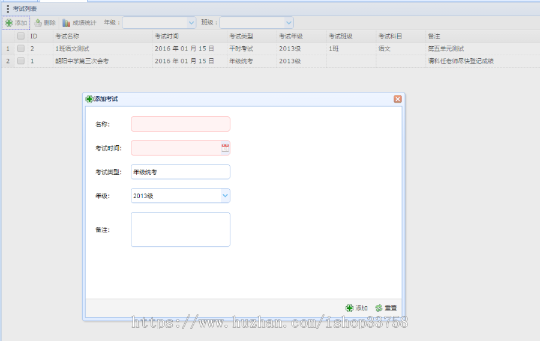Click the 删除 delete toolbar button
The width and height of the screenshot is (540, 341).
tap(45, 23)
